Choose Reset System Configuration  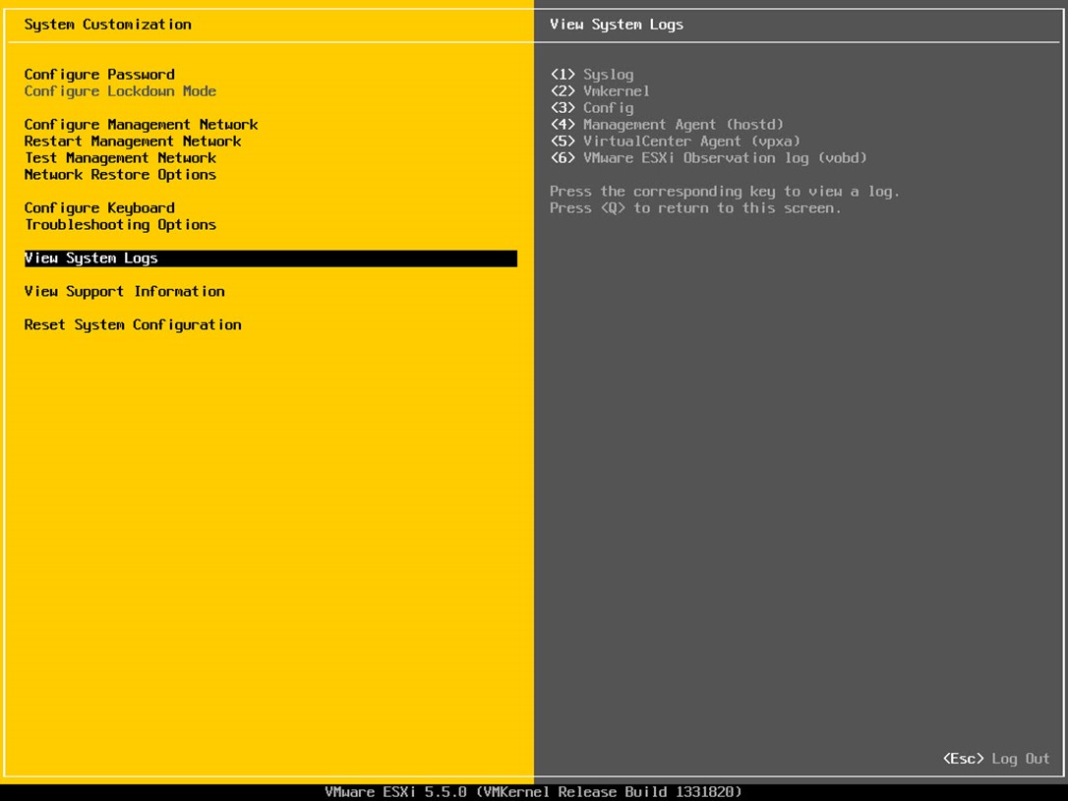pyautogui.click(x=133, y=324)
